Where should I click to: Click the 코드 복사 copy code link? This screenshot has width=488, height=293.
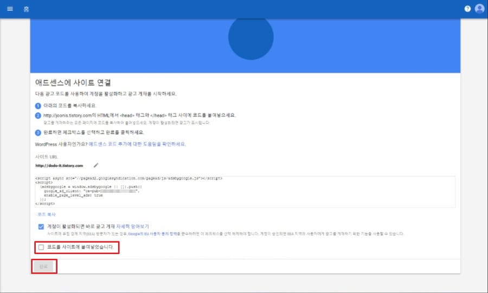tap(47, 214)
